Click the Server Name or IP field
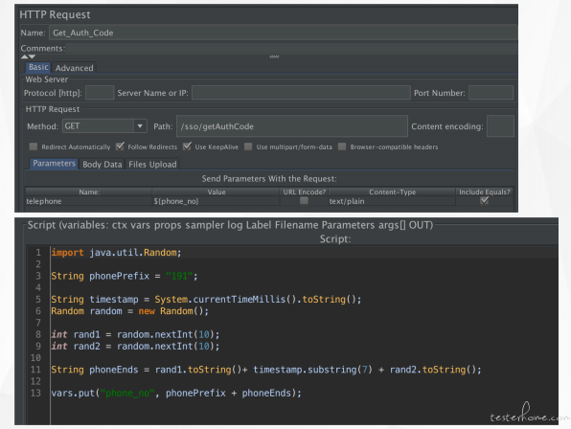Image resolution: width=571 pixels, height=429 pixels. point(301,93)
